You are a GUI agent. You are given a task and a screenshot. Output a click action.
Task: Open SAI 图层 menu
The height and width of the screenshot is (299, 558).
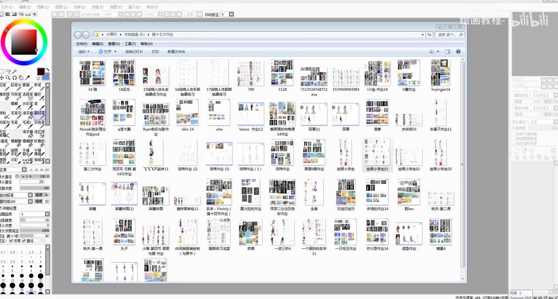tap(61, 7)
